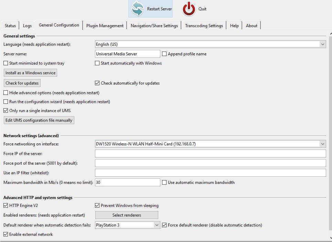Click the vertical scrollbar up arrow
This screenshot has width=332, height=242.
[x=331, y=33]
